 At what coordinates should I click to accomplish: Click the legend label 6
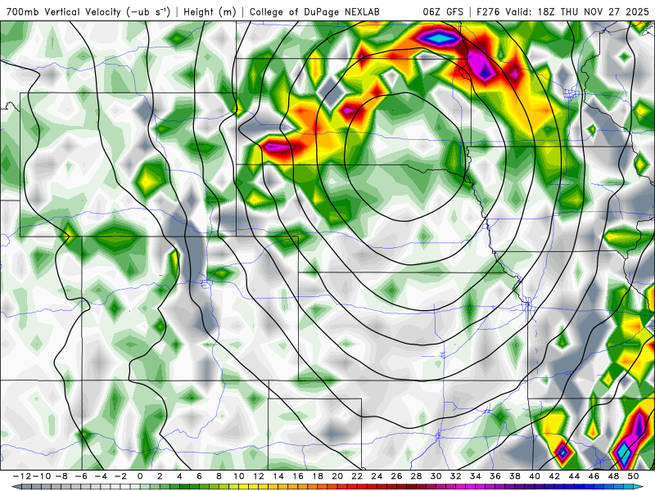point(199,476)
